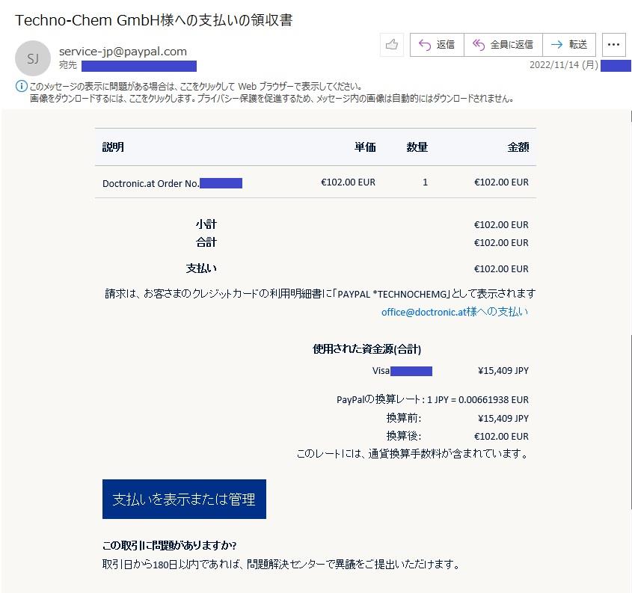Click the Web browser display notice line
Screen dimensions: 632x593
tap(195, 86)
